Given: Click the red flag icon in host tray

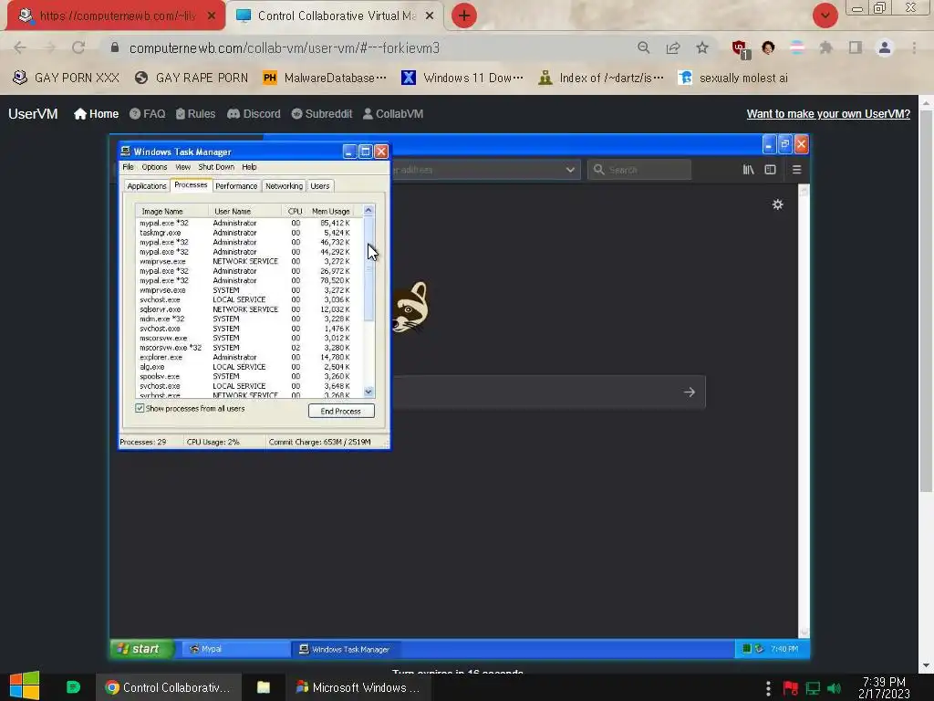Looking at the screenshot, I should [x=791, y=688].
